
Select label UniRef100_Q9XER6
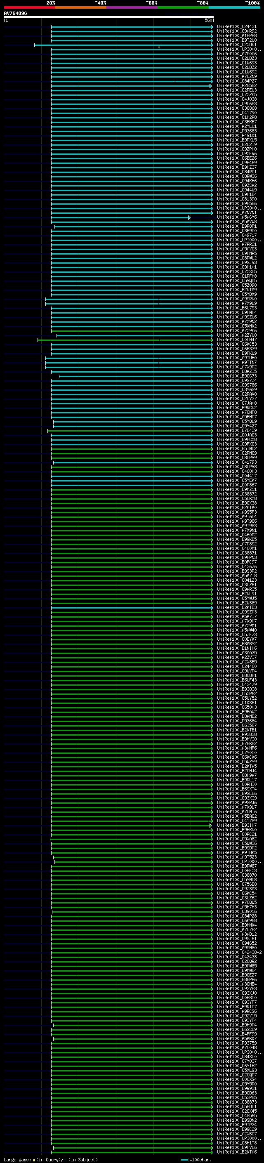pyautogui.click(x=236, y=153)
